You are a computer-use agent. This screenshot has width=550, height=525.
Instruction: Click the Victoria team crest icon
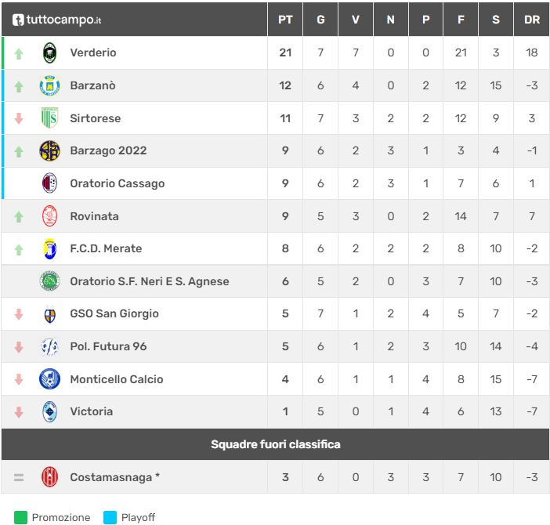pyautogui.click(x=49, y=411)
